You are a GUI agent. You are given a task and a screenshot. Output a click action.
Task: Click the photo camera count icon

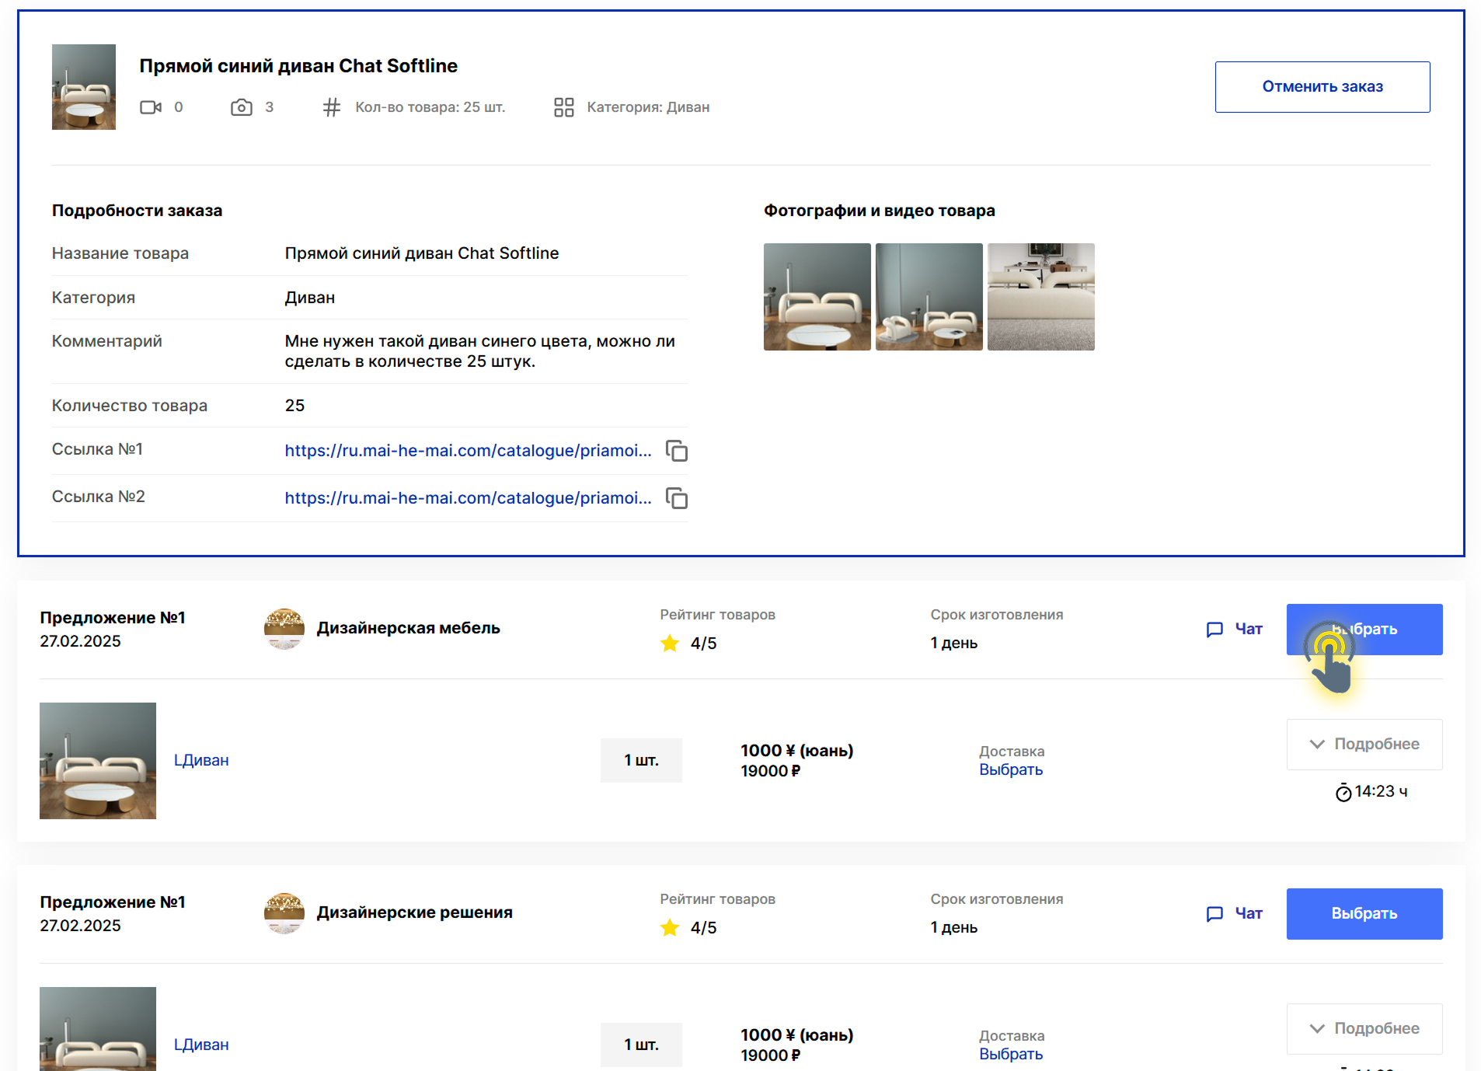(242, 107)
